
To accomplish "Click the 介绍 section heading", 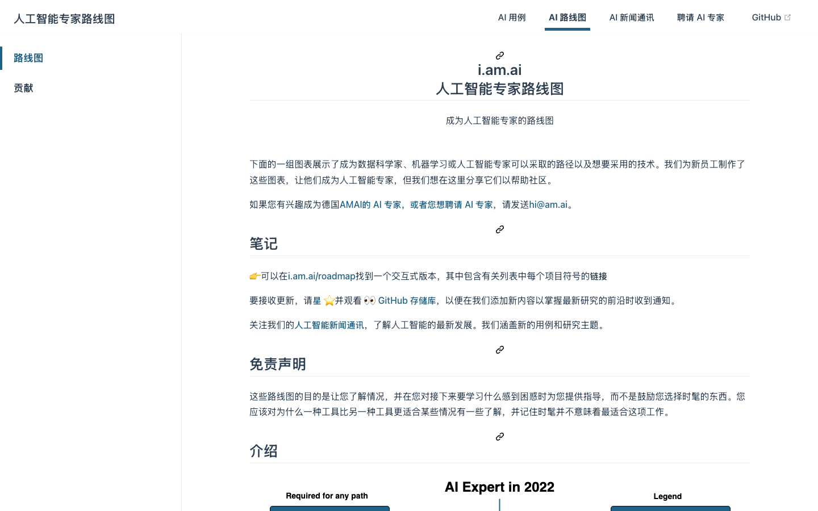I will 264,451.
